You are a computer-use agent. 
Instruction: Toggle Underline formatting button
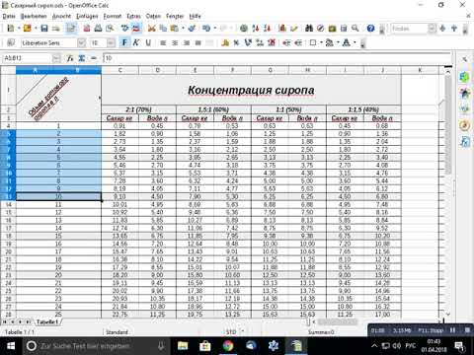pyautogui.click(x=148, y=42)
